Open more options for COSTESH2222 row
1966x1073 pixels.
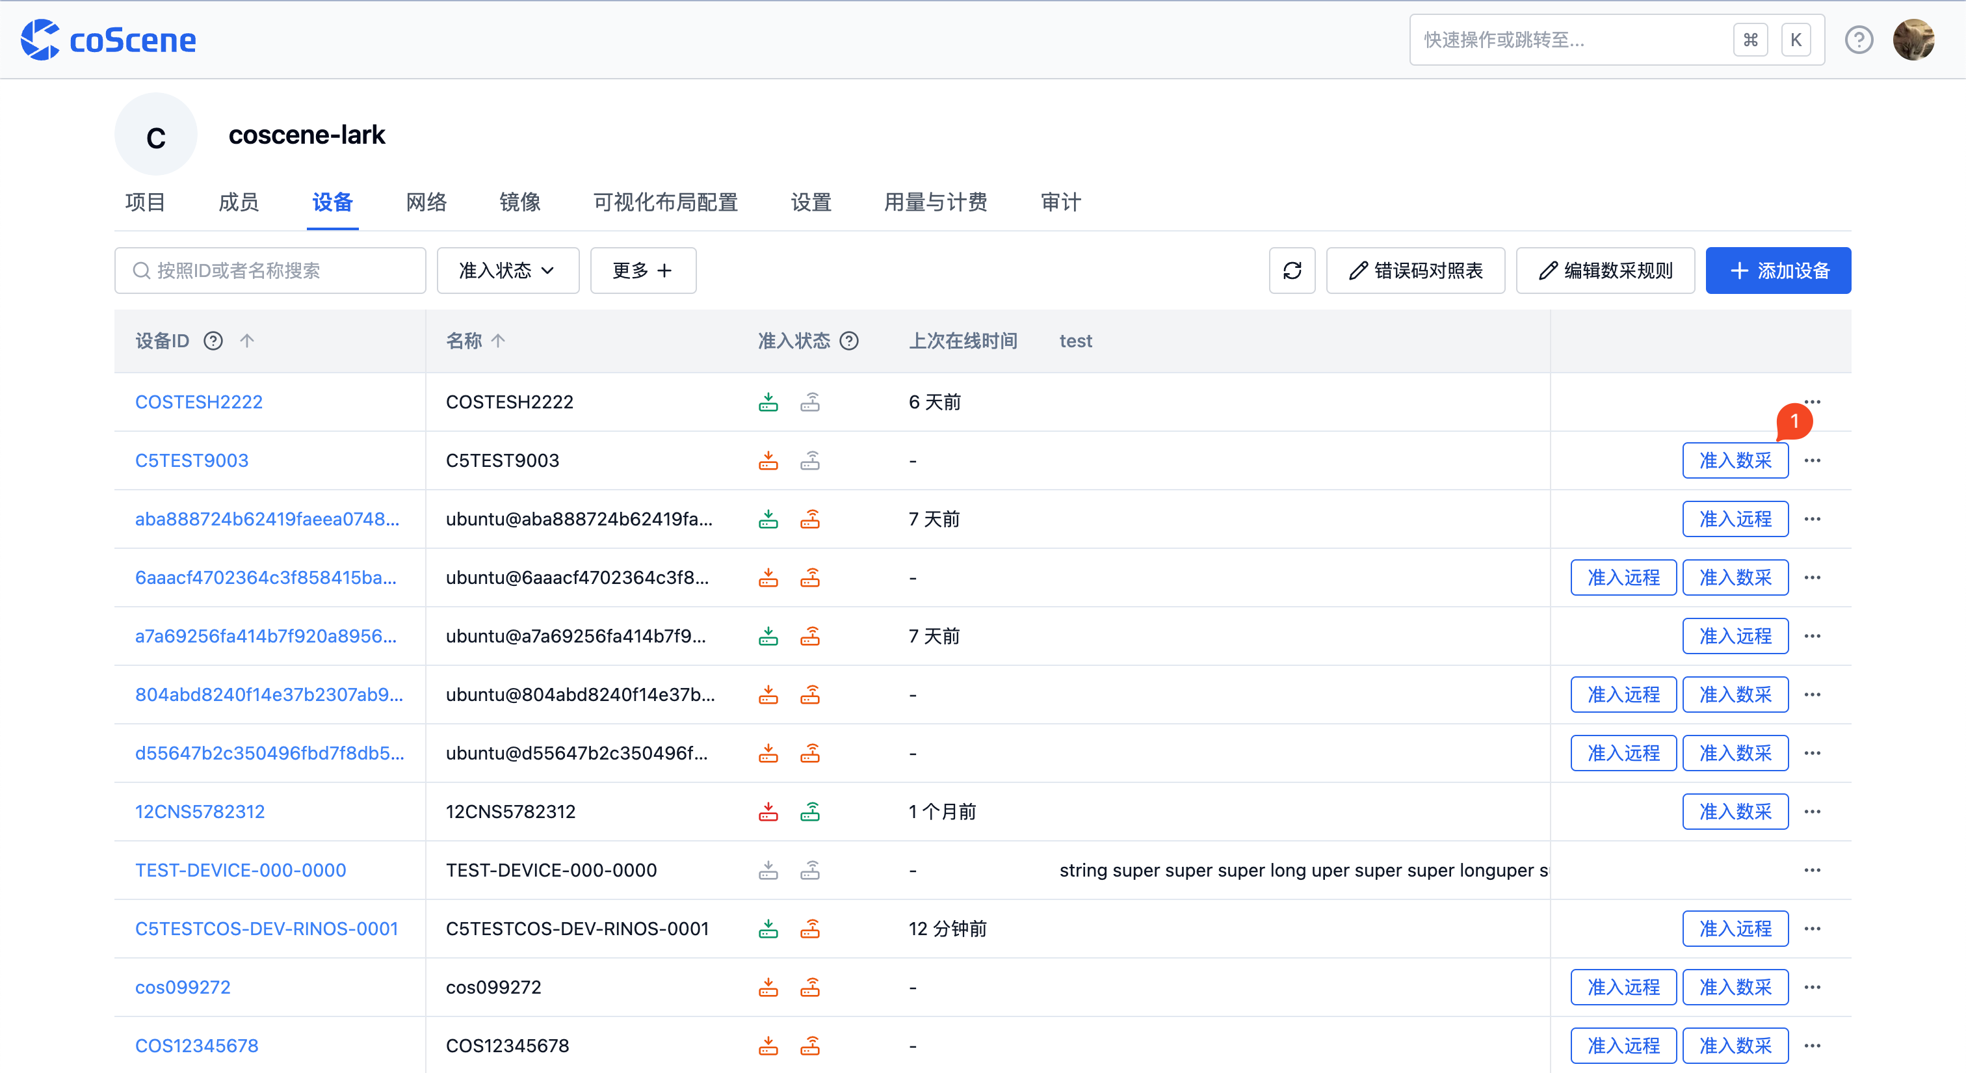click(x=1812, y=402)
